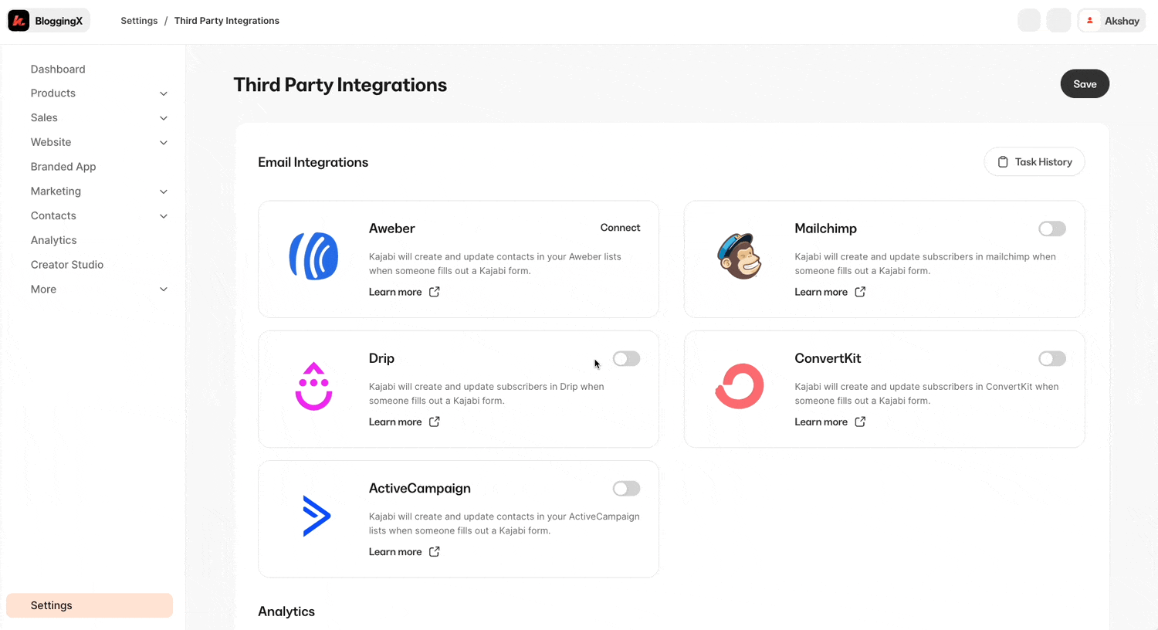
Task: Click the BloggingX logo in the header
Action: tap(48, 20)
